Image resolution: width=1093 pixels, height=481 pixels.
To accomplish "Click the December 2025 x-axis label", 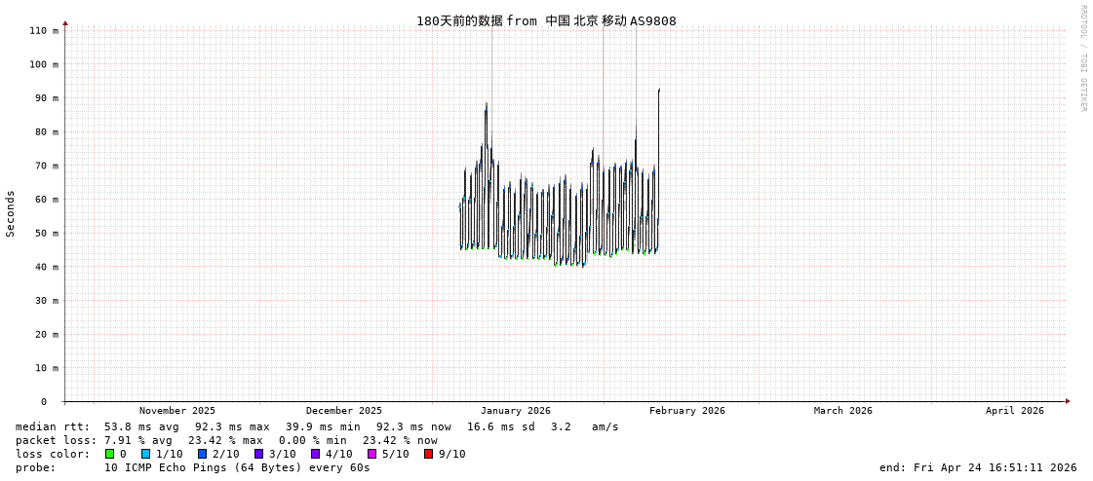I will point(344,411).
